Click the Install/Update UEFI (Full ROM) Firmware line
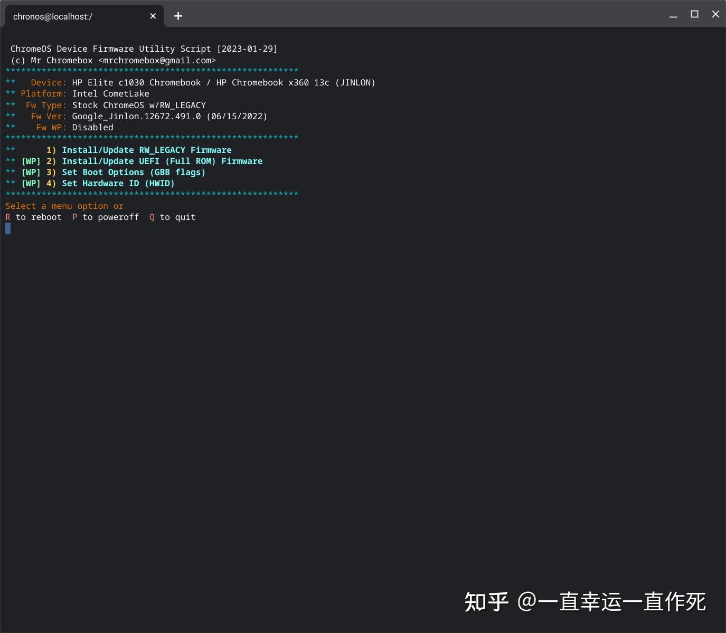This screenshot has width=726, height=633. click(154, 161)
